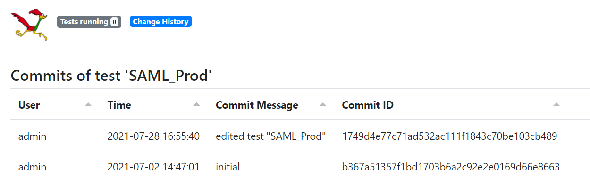590x196 pixels.
Task: Sort by Commit ID arrow
Action: (556, 105)
